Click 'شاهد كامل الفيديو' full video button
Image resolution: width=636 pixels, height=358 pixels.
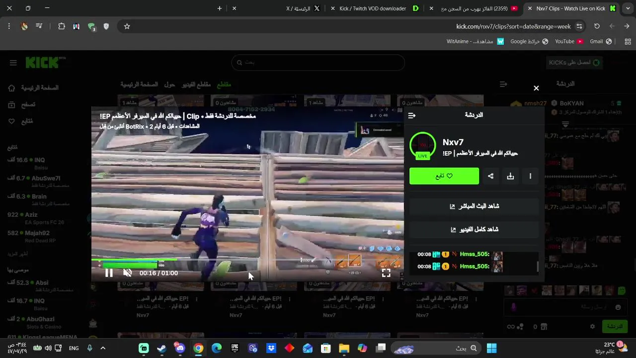pyautogui.click(x=474, y=229)
